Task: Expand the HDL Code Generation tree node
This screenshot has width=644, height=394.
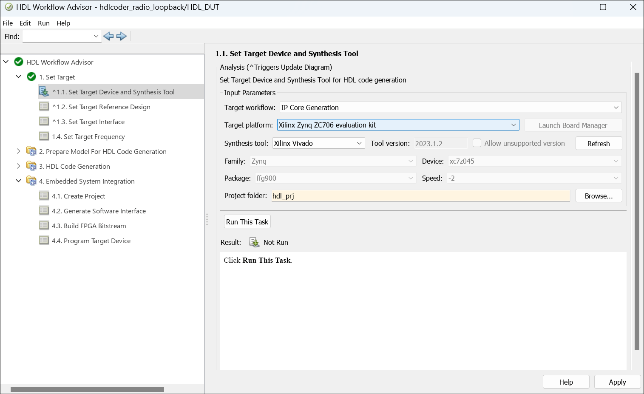Action: click(18, 166)
